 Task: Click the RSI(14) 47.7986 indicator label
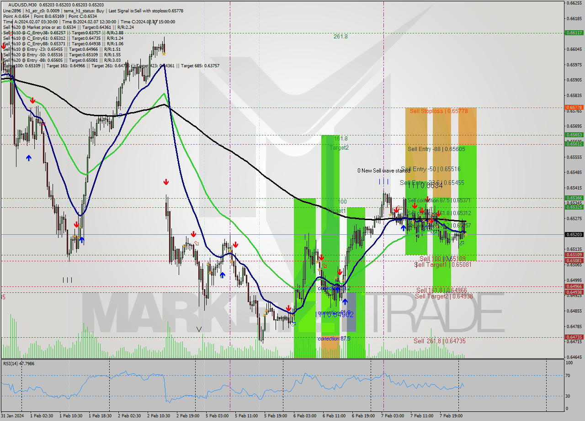tap(19, 363)
